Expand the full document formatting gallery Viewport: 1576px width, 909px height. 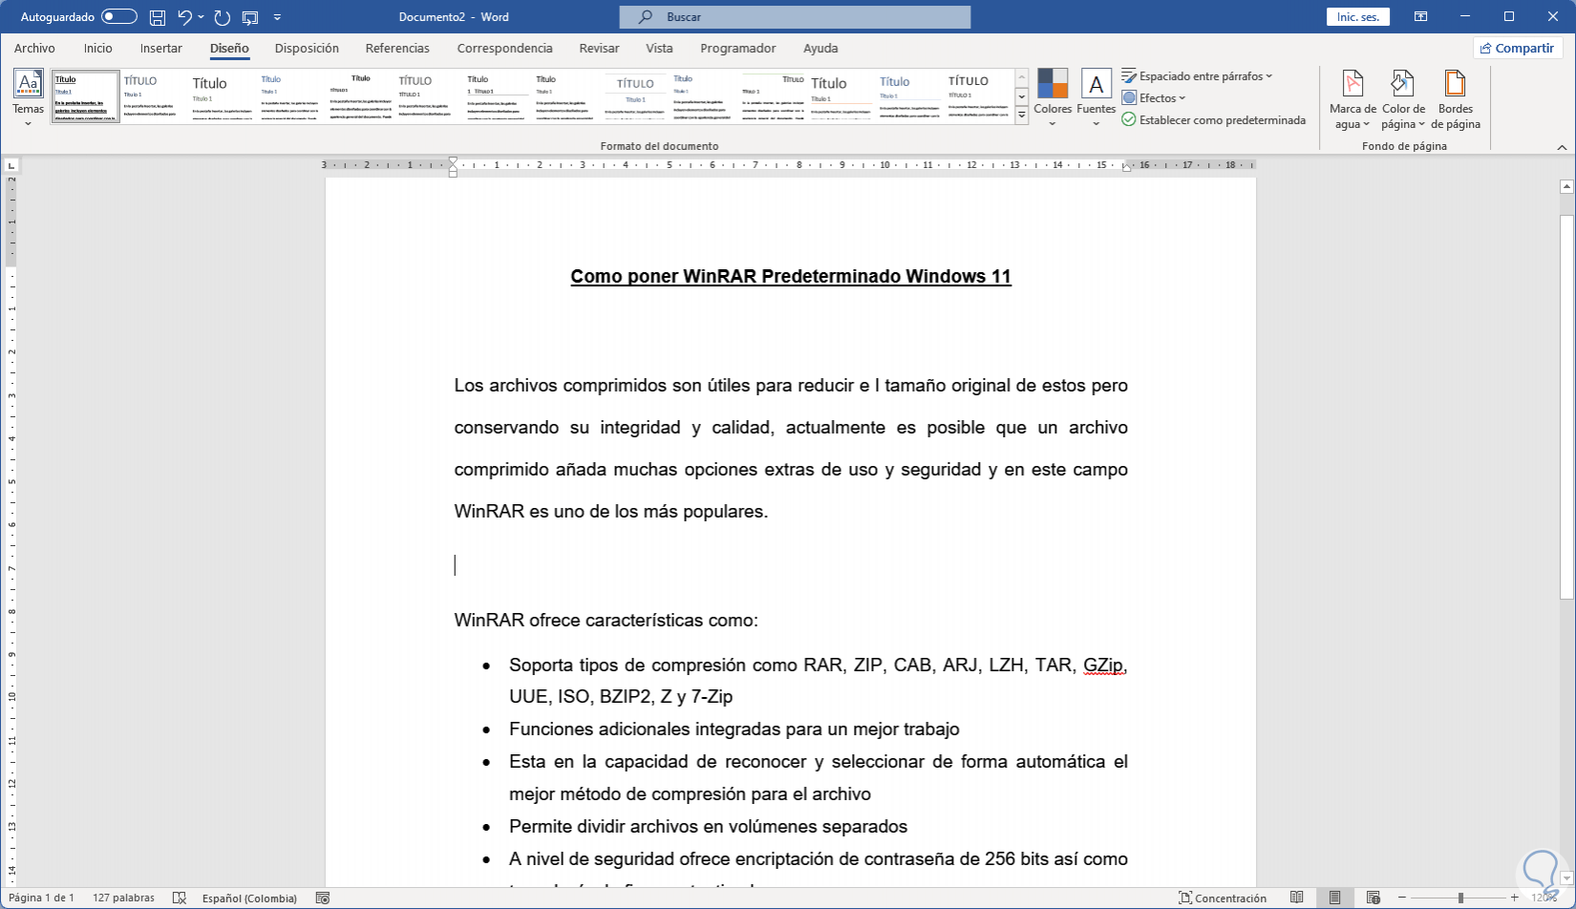(1022, 115)
